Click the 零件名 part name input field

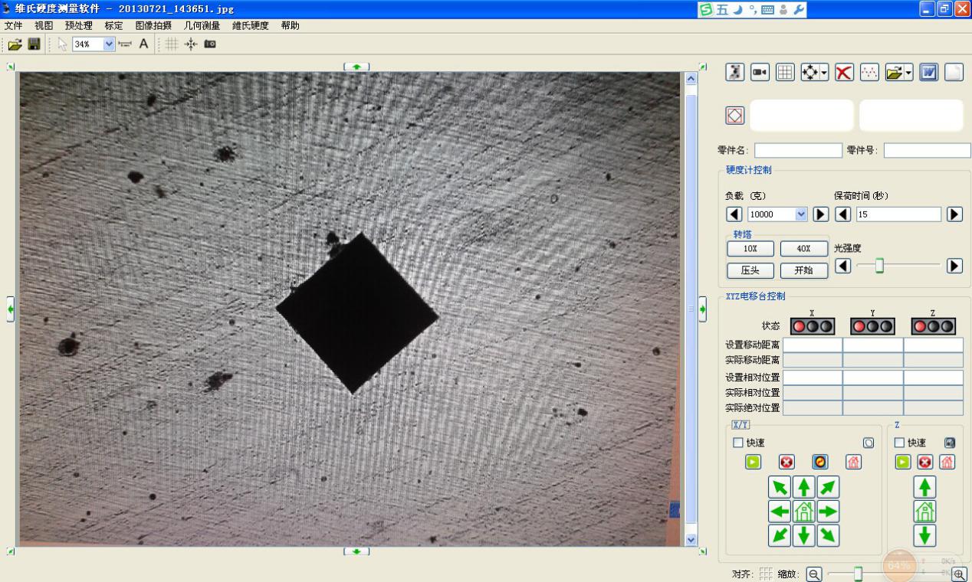pos(798,151)
